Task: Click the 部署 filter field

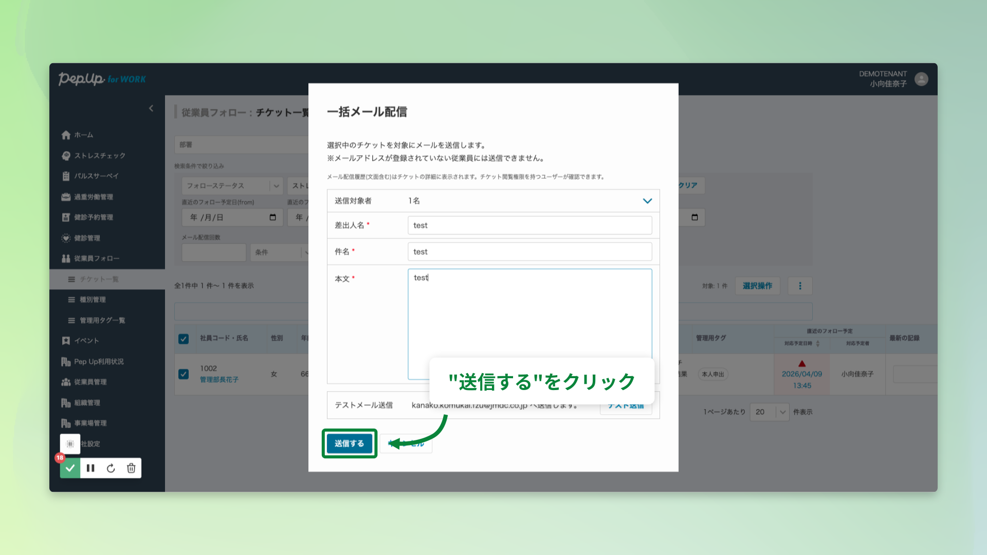Action: tap(242, 145)
